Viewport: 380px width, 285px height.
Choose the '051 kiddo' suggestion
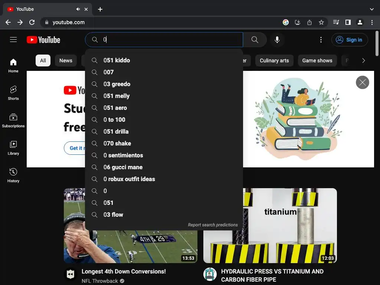click(164, 60)
